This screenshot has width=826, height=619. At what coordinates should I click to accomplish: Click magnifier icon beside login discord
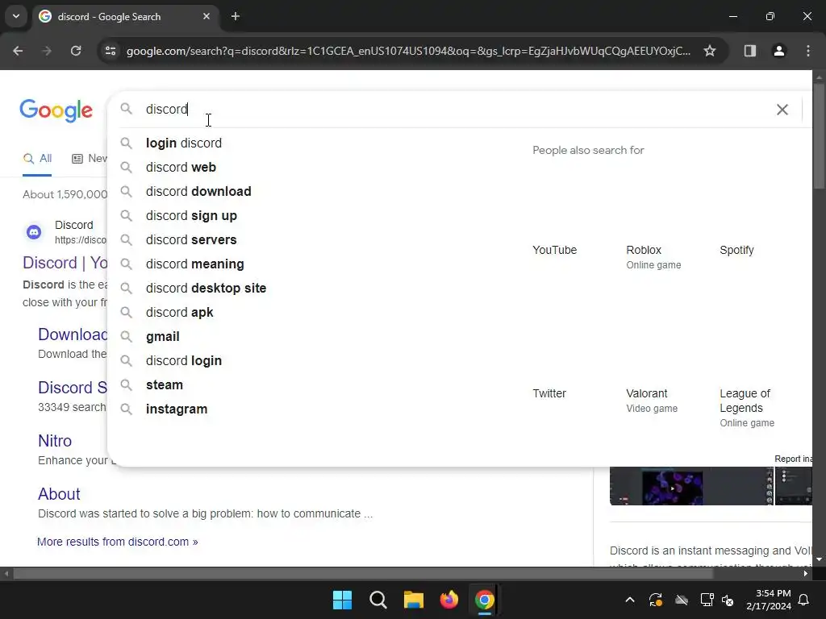click(x=126, y=143)
